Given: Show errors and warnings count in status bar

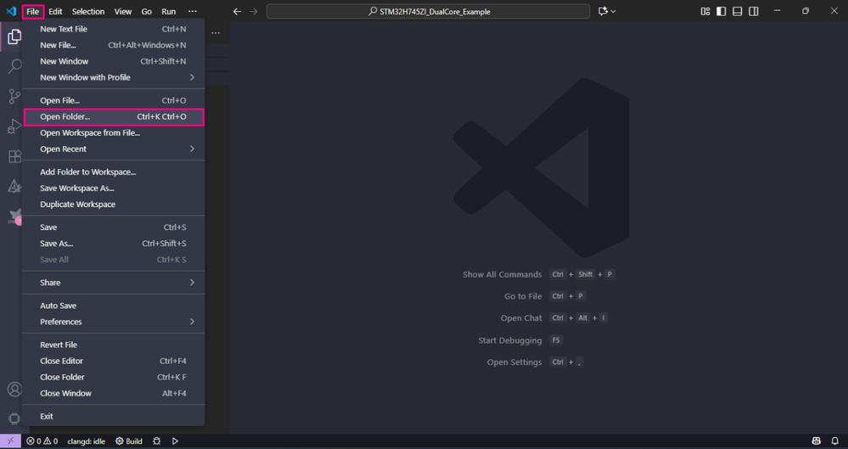Looking at the screenshot, I should click(42, 441).
